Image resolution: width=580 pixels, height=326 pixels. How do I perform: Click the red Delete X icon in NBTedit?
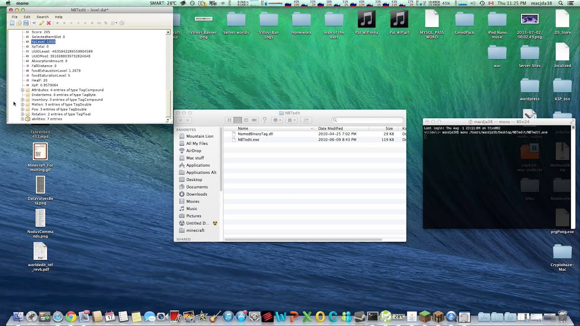click(48, 23)
